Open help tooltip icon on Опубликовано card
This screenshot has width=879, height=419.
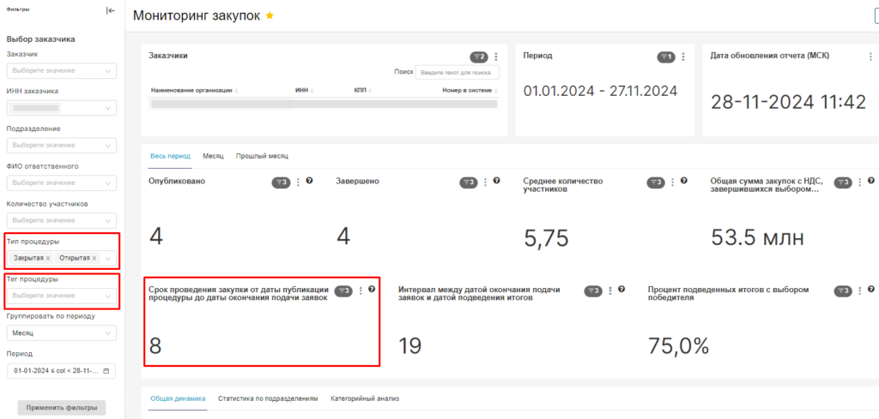point(309,181)
